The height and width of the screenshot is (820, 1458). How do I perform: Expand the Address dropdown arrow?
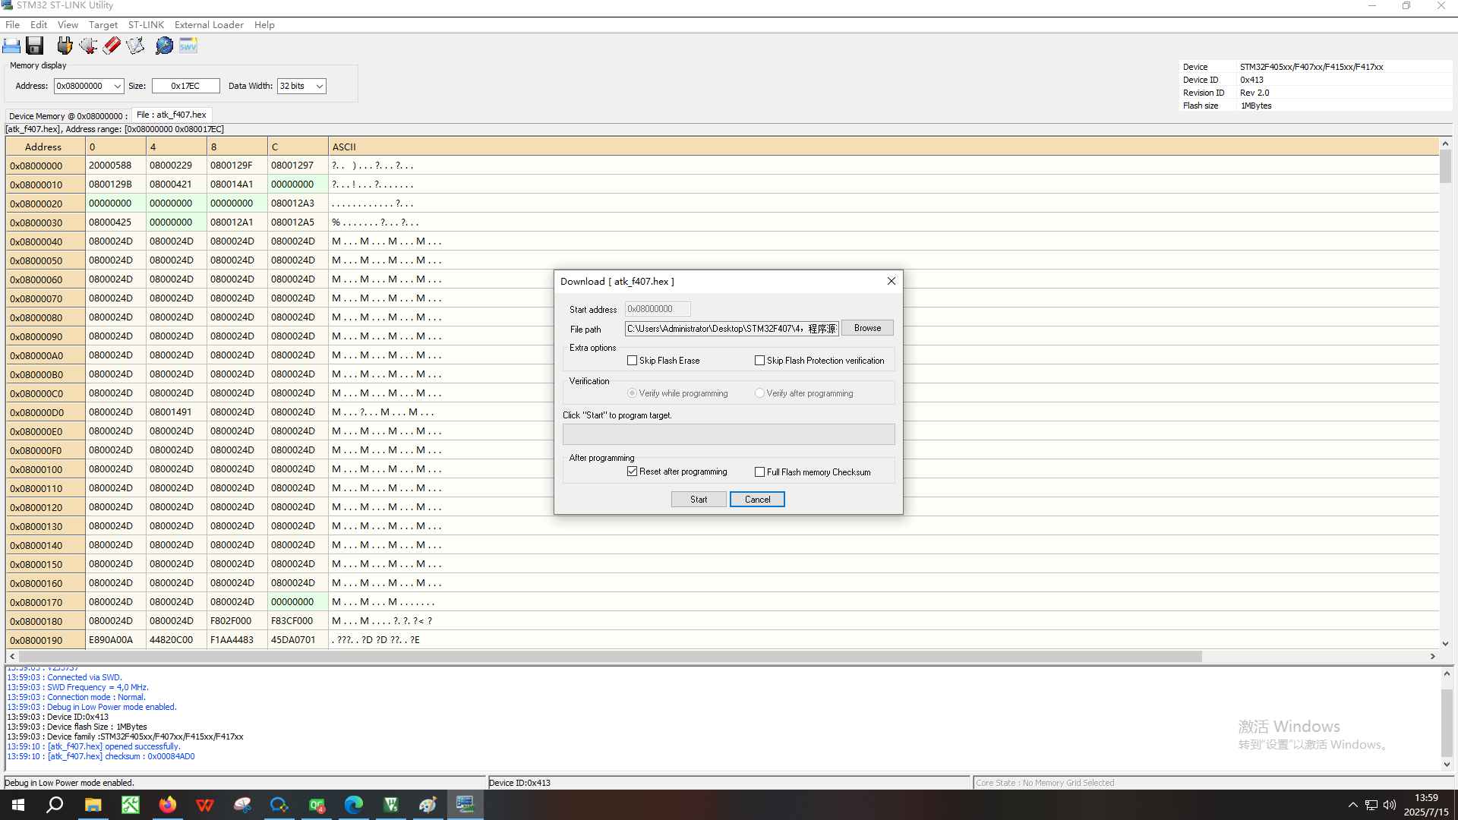tap(118, 87)
